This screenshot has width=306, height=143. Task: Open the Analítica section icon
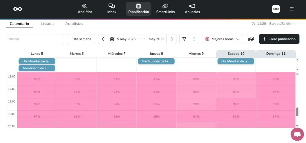click(x=85, y=6)
